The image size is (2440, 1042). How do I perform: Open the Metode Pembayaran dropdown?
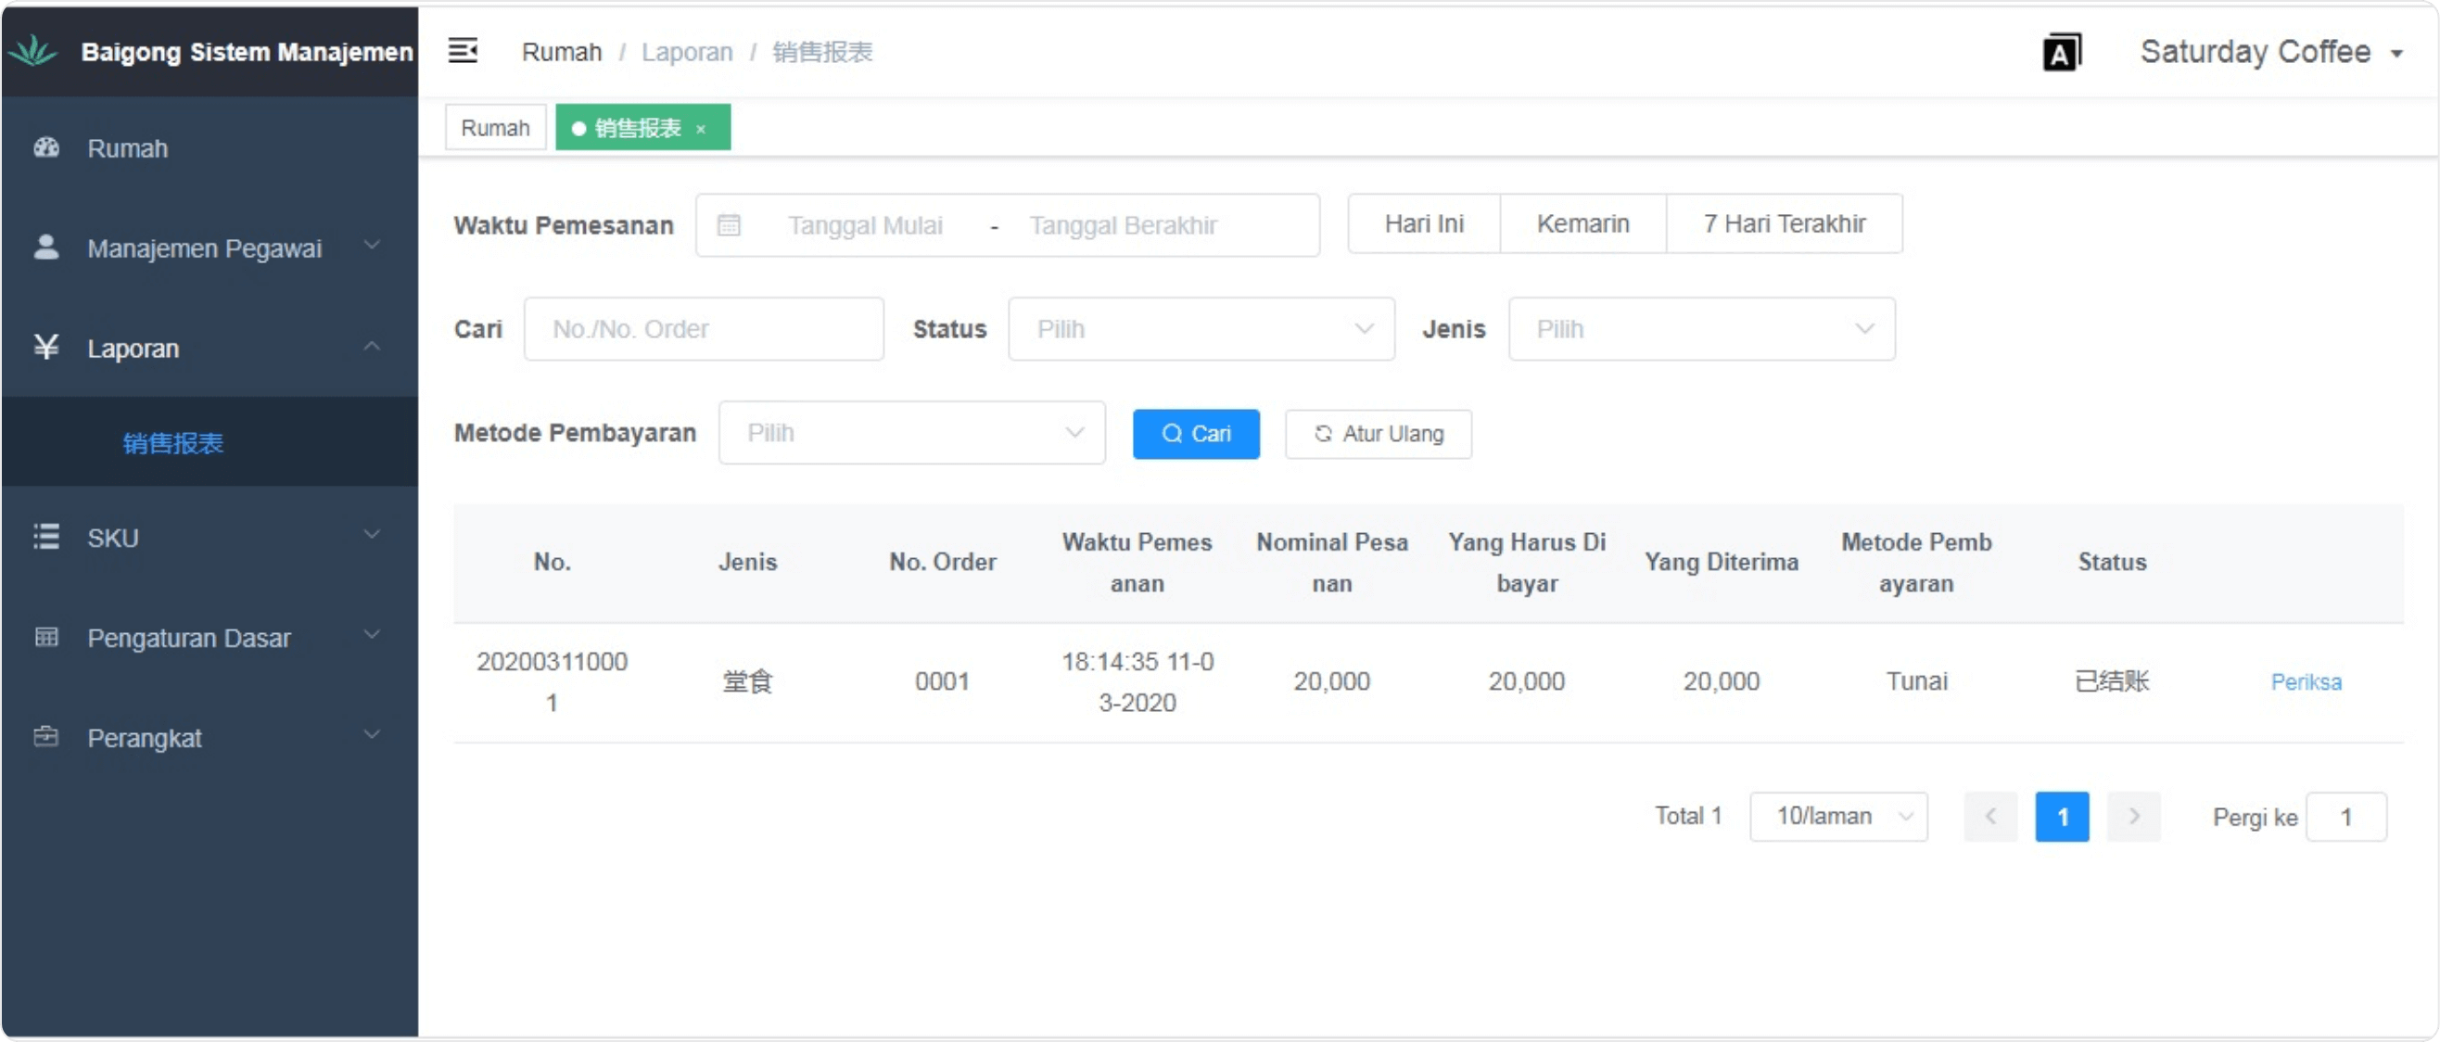pyautogui.click(x=911, y=433)
